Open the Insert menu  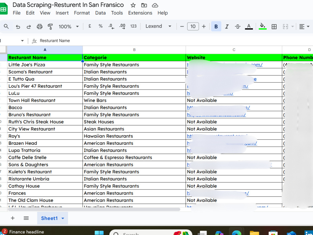(x=62, y=13)
